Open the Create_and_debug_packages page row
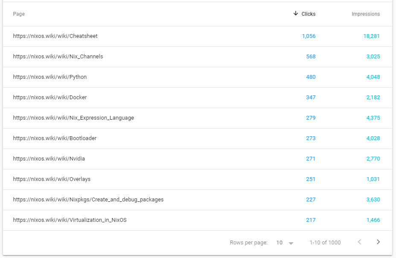This screenshot has width=396, height=258. [x=198, y=200]
